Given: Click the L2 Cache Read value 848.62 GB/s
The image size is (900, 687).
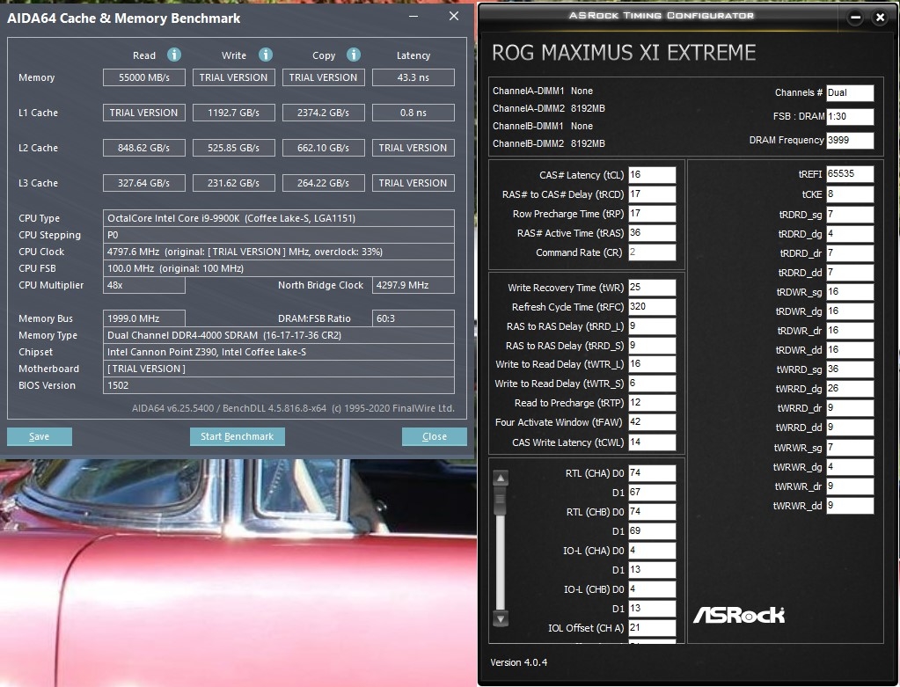Looking at the screenshot, I should tap(144, 148).
